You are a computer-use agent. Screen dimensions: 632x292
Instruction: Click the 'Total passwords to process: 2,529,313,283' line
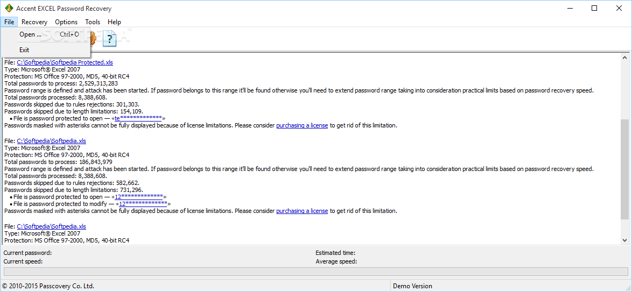coord(61,83)
